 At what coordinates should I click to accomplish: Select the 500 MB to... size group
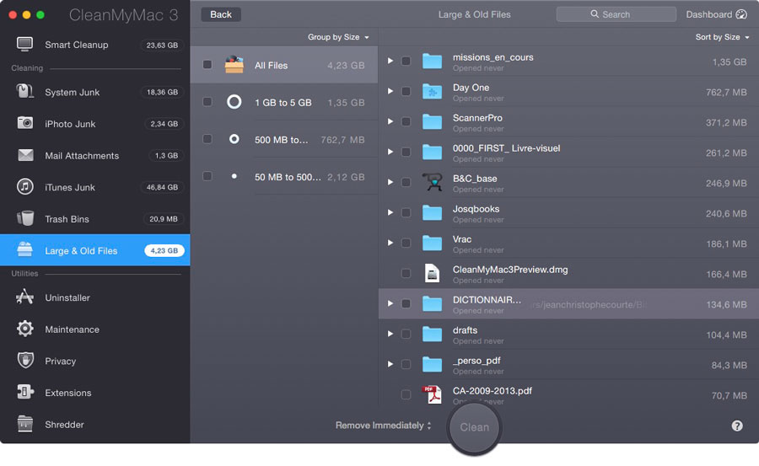tap(284, 139)
